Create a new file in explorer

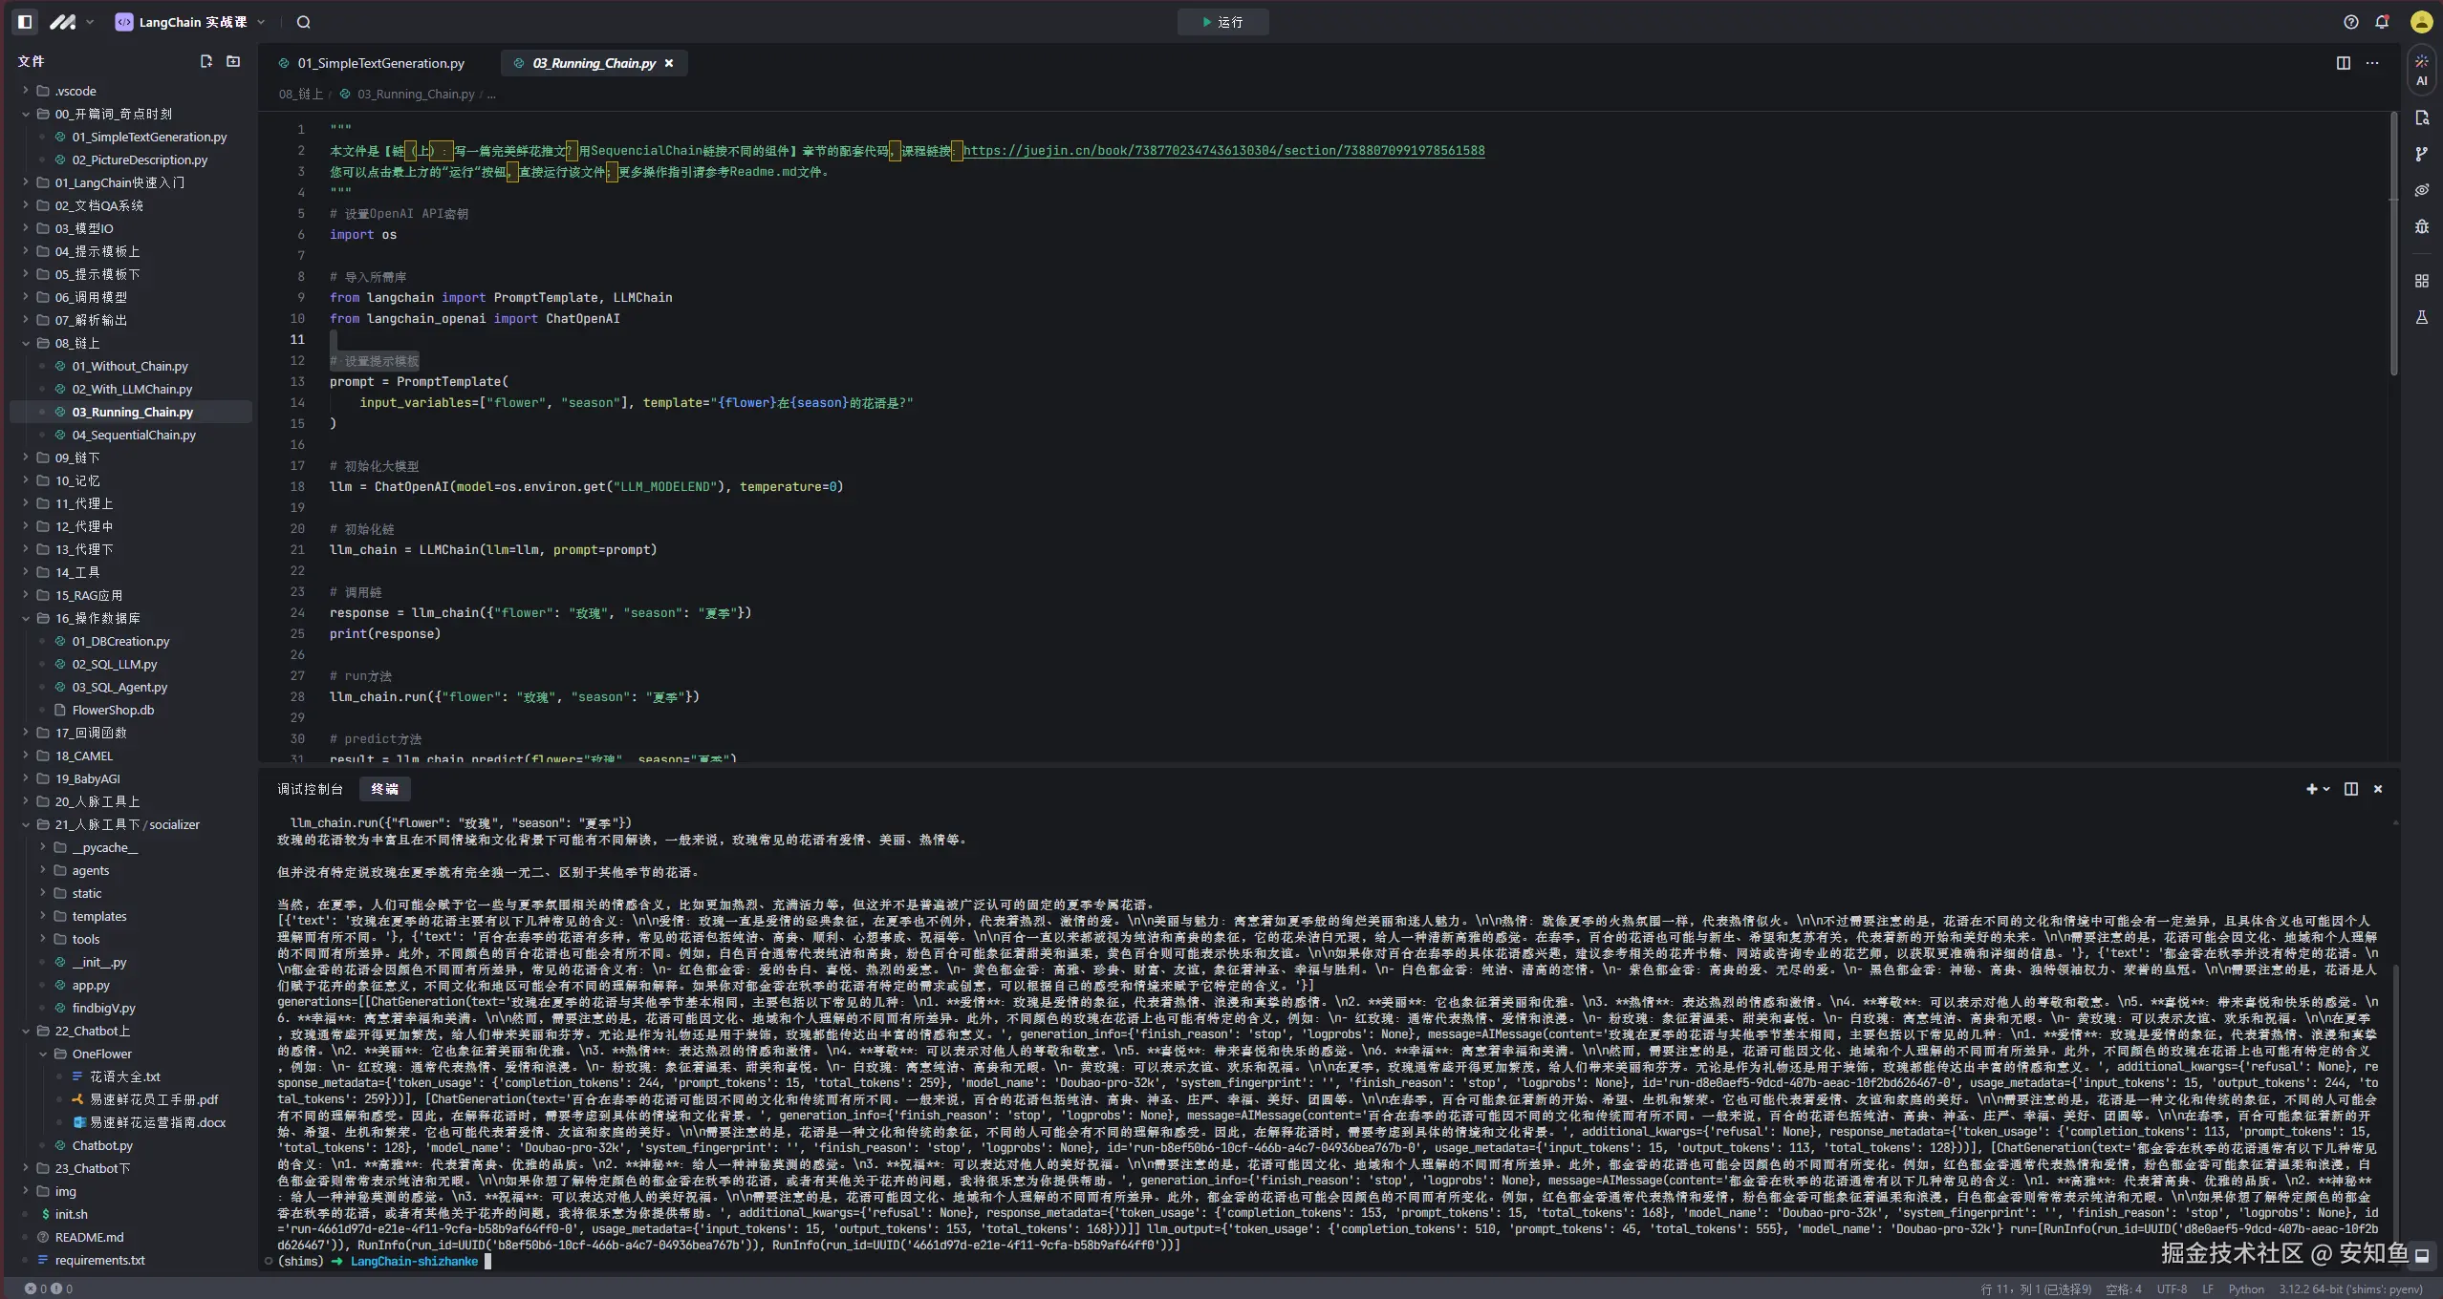click(205, 61)
